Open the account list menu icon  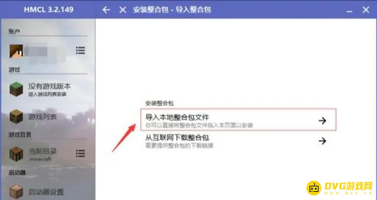click(x=80, y=50)
